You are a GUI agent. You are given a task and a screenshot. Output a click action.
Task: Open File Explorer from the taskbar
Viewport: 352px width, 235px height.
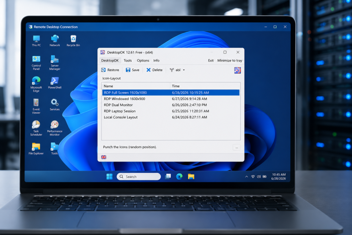pos(191,177)
